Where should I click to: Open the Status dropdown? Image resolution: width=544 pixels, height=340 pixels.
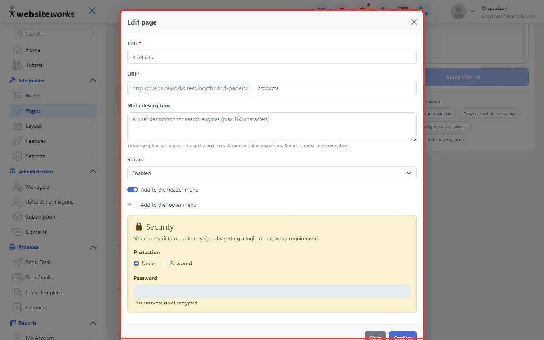pyautogui.click(x=272, y=173)
